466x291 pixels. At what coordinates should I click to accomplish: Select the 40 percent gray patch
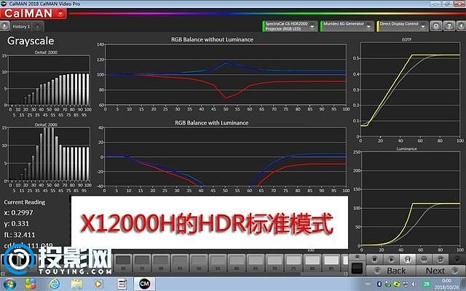click(x=161, y=263)
